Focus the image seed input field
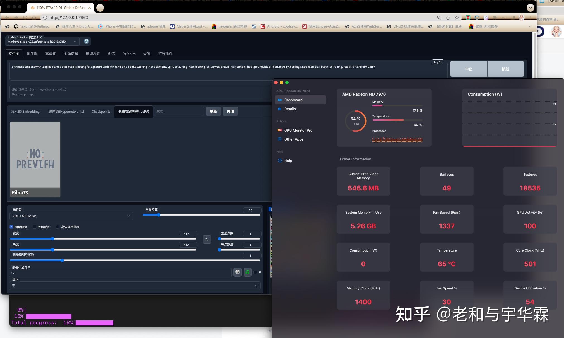The height and width of the screenshot is (338, 564). click(x=120, y=272)
